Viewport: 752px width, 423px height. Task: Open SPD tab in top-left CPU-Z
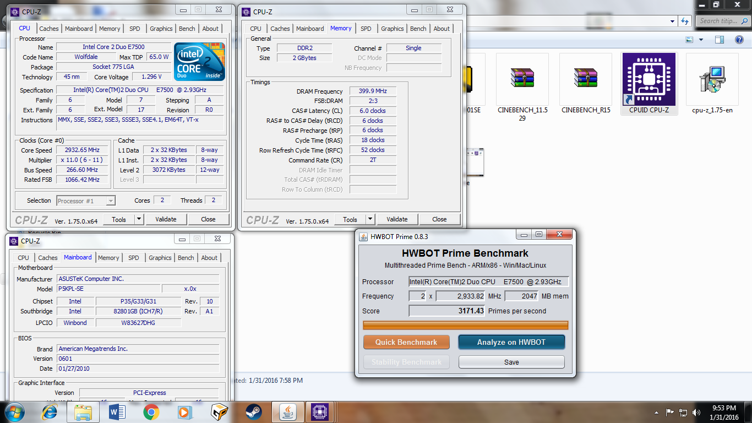pyautogui.click(x=135, y=29)
